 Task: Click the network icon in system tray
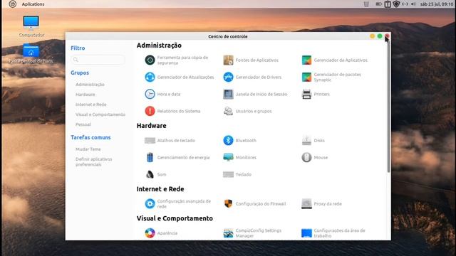[405, 4]
